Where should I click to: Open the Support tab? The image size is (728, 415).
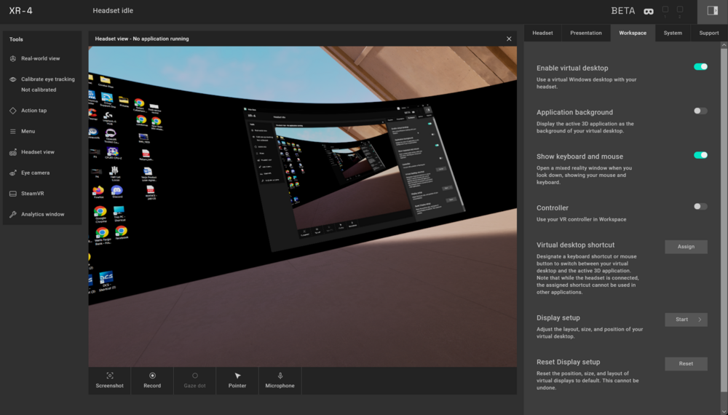(x=708, y=33)
